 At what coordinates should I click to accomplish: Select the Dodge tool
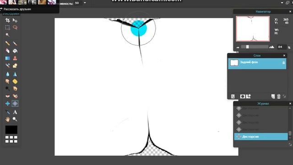[x=7, y=88]
